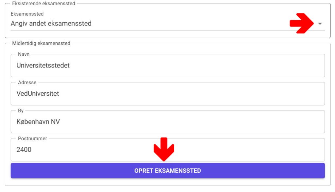Click the red arrow pointing down
The height and width of the screenshot is (192, 335).
[164, 149]
